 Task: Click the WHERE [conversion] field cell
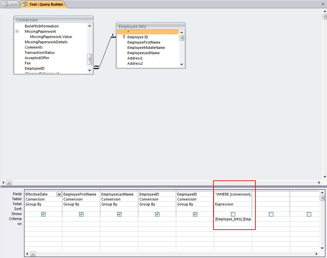pos(233,194)
